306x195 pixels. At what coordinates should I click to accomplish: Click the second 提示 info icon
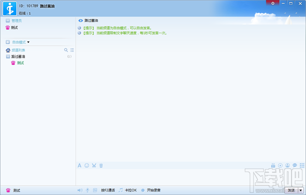pyautogui.click(x=79, y=33)
